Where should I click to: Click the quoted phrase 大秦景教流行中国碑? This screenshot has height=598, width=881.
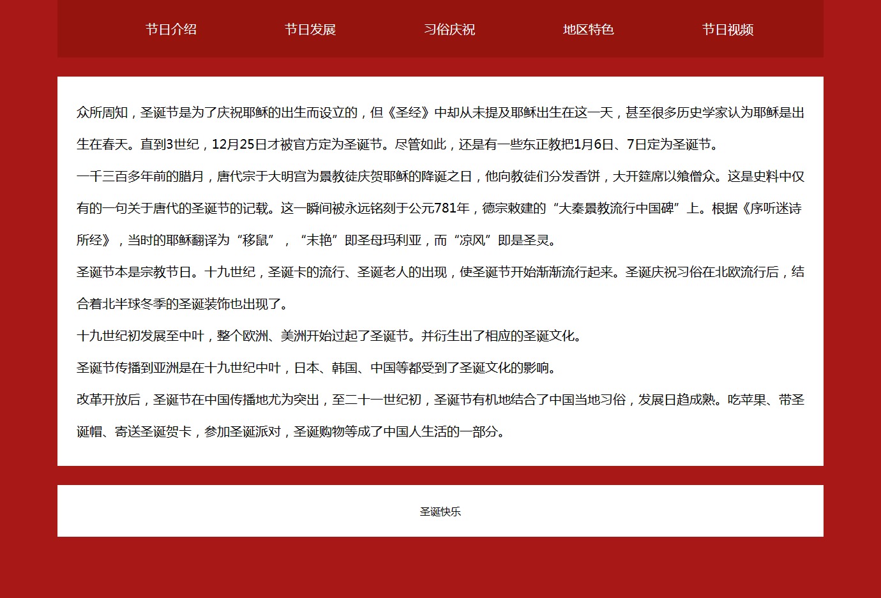tap(616, 209)
